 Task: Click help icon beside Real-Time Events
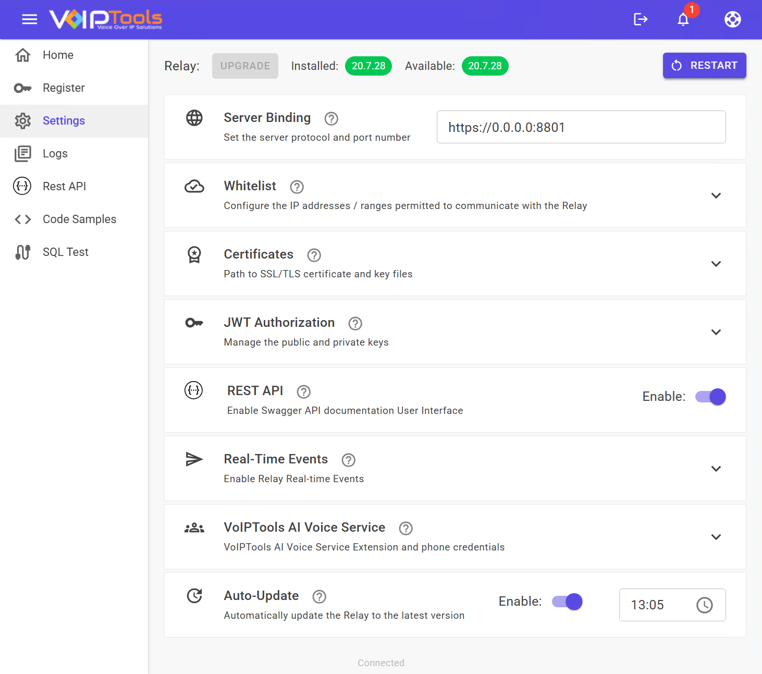click(x=348, y=460)
